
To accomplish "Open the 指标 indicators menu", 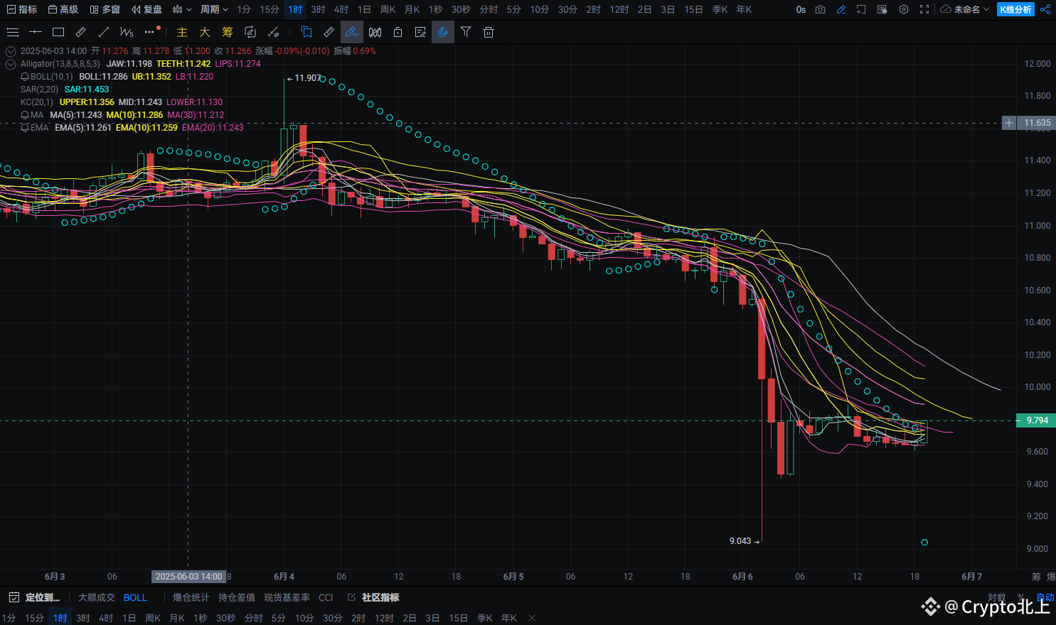I will (21, 9).
